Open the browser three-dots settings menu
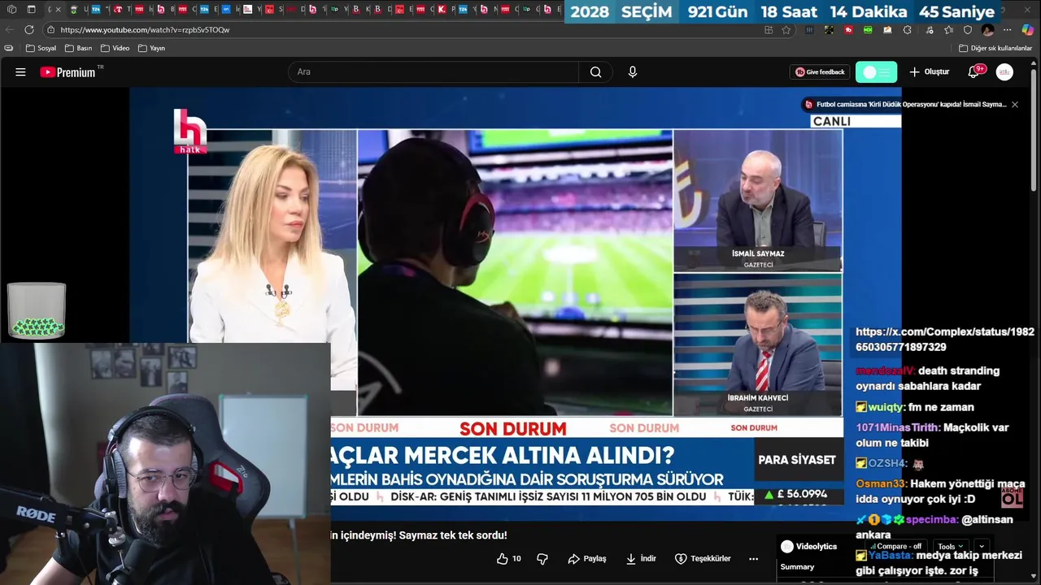Viewport: 1041px width, 585px height. point(1007,30)
